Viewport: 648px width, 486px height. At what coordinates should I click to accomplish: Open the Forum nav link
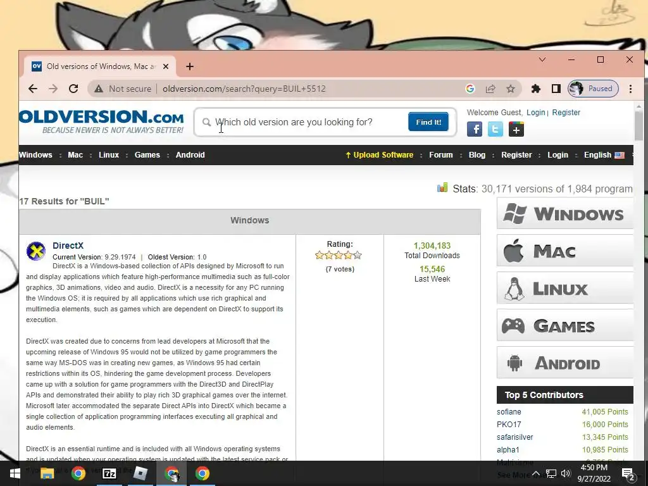coord(441,155)
